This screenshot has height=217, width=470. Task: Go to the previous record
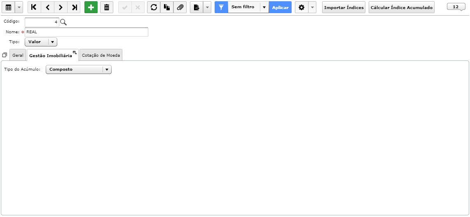click(47, 7)
